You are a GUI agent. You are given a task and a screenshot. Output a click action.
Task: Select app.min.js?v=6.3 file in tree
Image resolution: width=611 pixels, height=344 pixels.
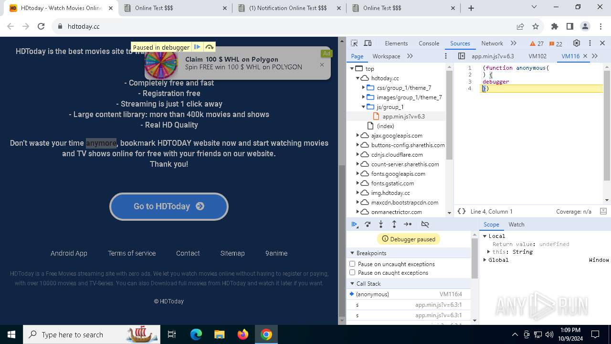pyautogui.click(x=403, y=116)
